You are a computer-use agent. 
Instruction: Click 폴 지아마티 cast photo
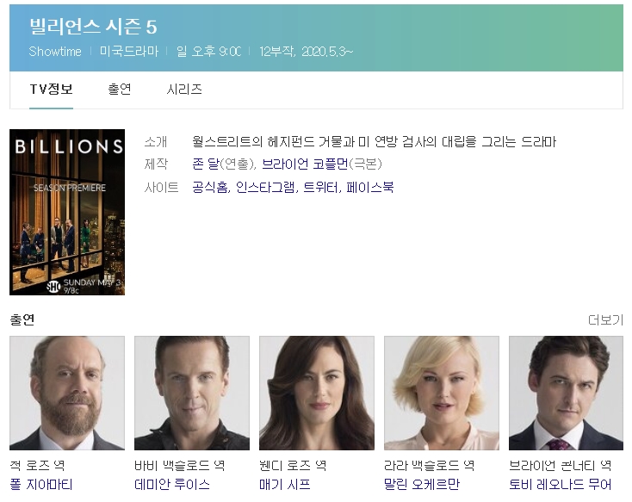[67, 394]
